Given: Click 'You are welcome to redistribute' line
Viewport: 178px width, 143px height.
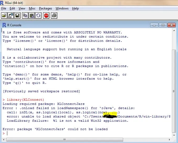Looking at the screenshot, I should point(65,37).
